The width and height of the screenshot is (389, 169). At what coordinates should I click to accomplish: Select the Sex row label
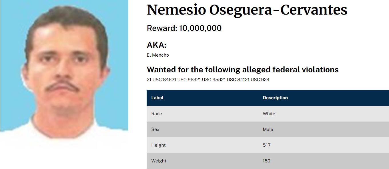[x=155, y=130]
